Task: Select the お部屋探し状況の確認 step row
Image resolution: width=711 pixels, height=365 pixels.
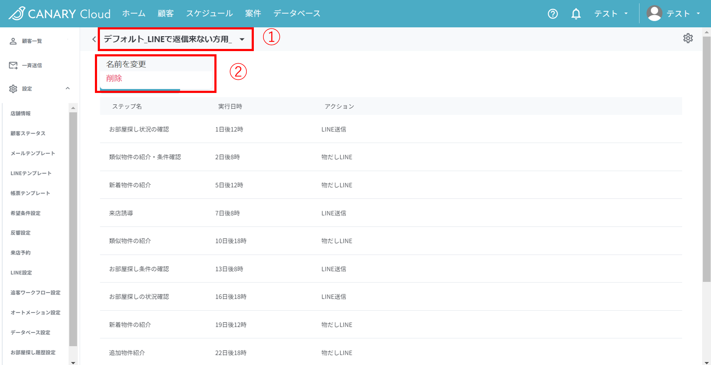Action: 391,129
